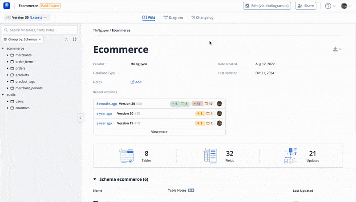Collapse the sidebar with the chevron handle
Image resolution: width=356 pixels, height=202 pixels.
point(80,118)
